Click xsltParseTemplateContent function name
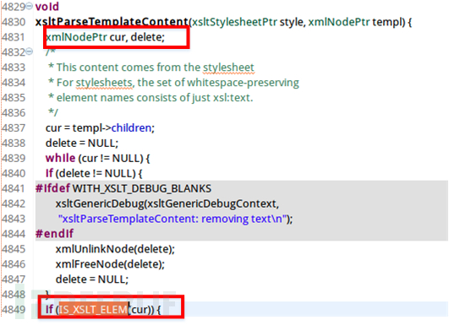This screenshot has width=449, height=325. click(112, 22)
